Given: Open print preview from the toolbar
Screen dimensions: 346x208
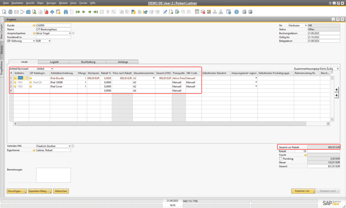Looking at the screenshot, I should [4, 12].
